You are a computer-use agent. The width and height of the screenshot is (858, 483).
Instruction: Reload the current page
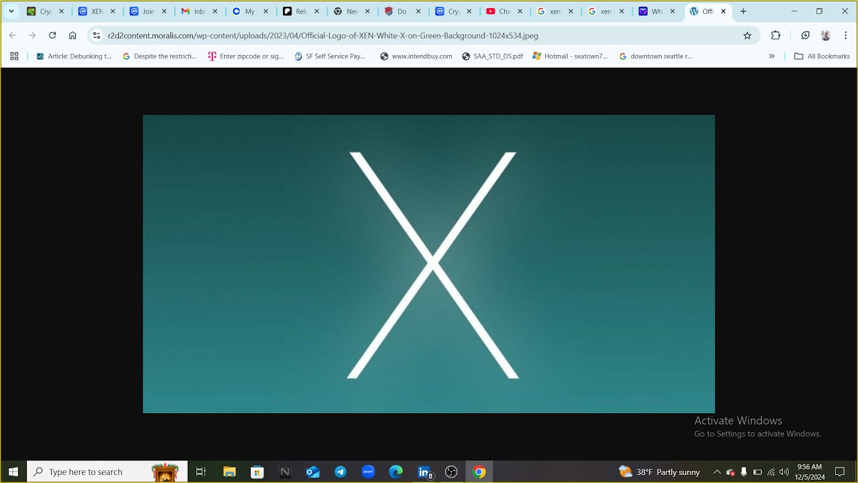tap(52, 36)
